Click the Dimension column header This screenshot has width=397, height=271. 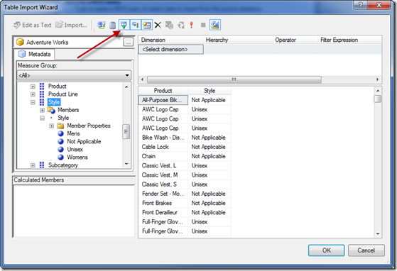pos(171,40)
